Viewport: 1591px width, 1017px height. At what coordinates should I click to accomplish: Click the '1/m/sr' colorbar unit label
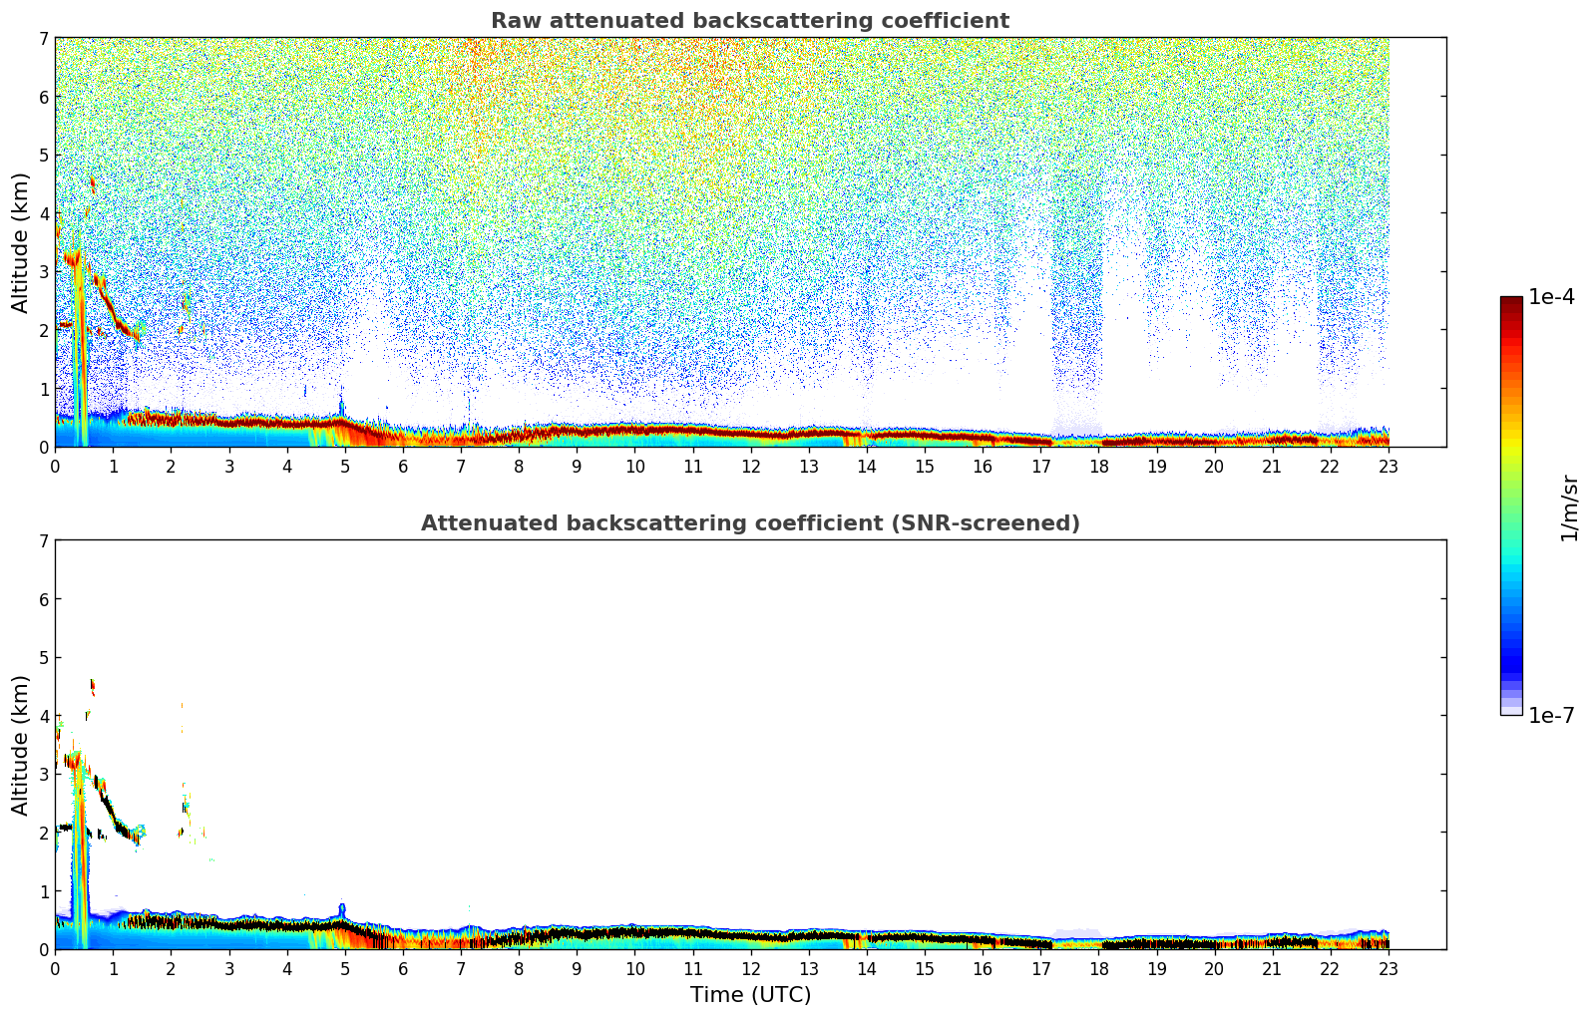1569,508
